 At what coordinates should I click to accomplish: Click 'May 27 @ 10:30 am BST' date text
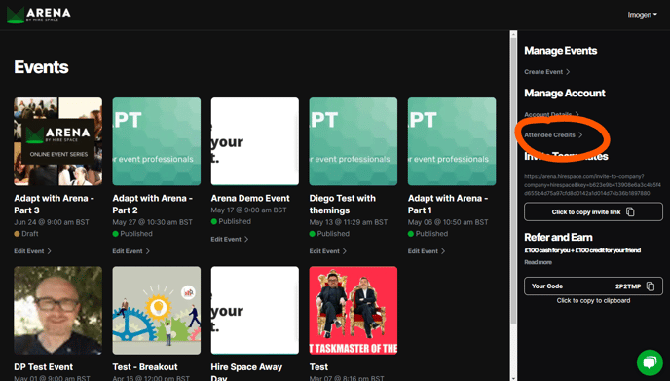point(153,222)
